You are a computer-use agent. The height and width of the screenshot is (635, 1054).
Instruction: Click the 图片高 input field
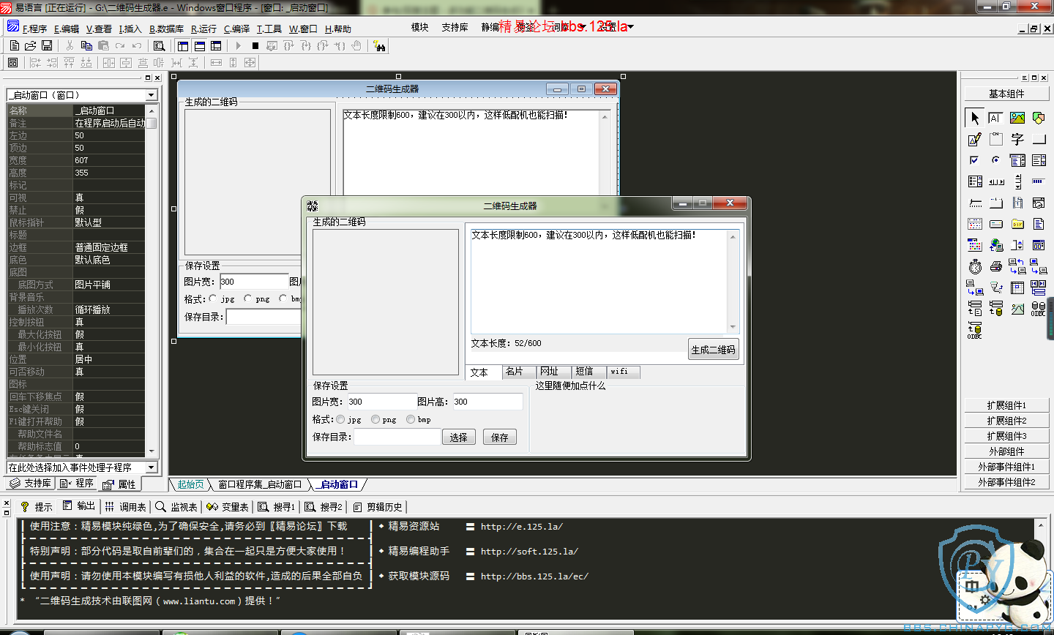point(487,402)
